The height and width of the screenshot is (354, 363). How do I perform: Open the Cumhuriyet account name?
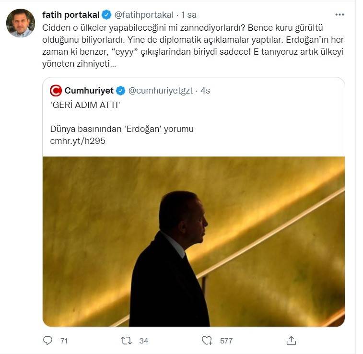(89, 91)
